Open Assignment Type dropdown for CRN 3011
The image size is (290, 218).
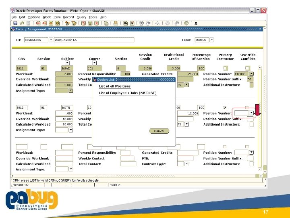click(70, 90)
